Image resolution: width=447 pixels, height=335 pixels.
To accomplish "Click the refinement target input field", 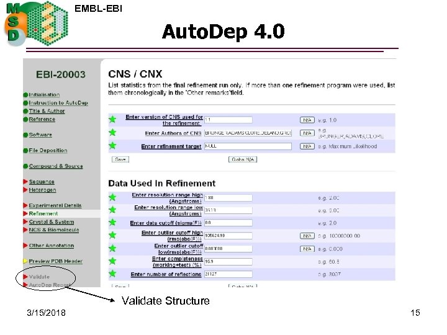I will tap(248, 146).
